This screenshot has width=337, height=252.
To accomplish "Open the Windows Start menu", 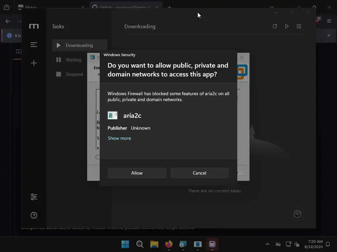I will coord(125,244).
